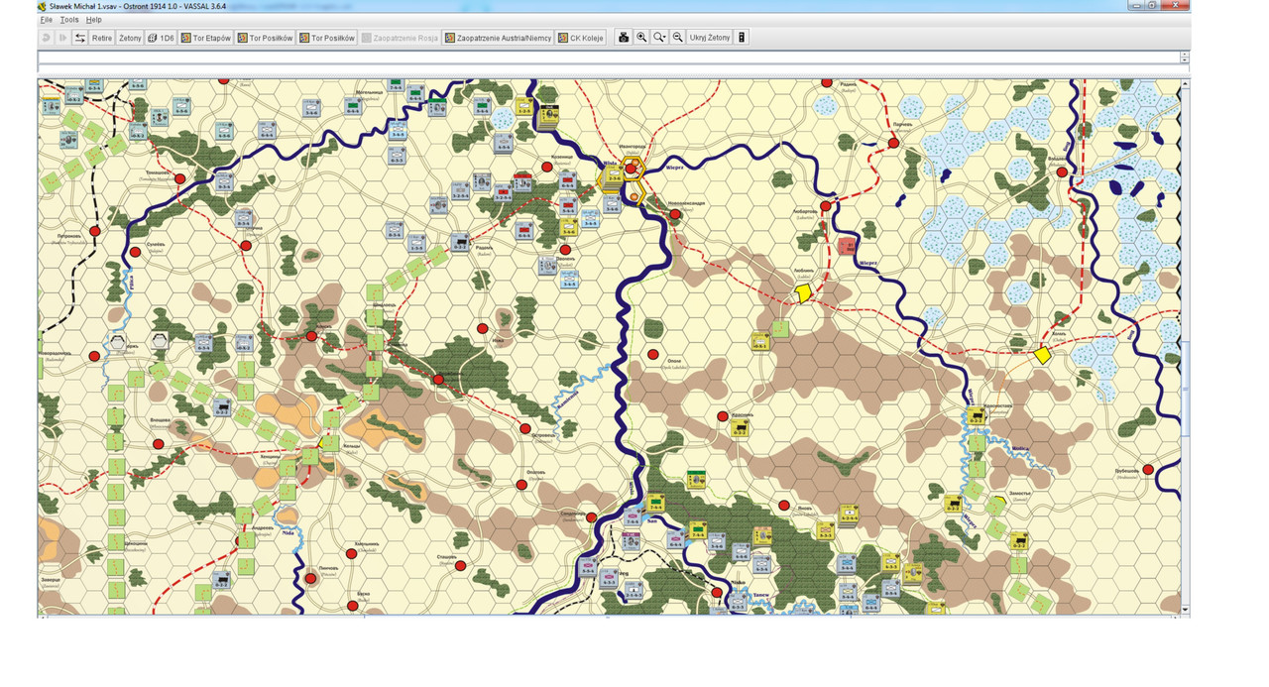Click the swap arrows server icon
Image resolution: width=1269 pixels, height=687 pixels.
point(80,38)
